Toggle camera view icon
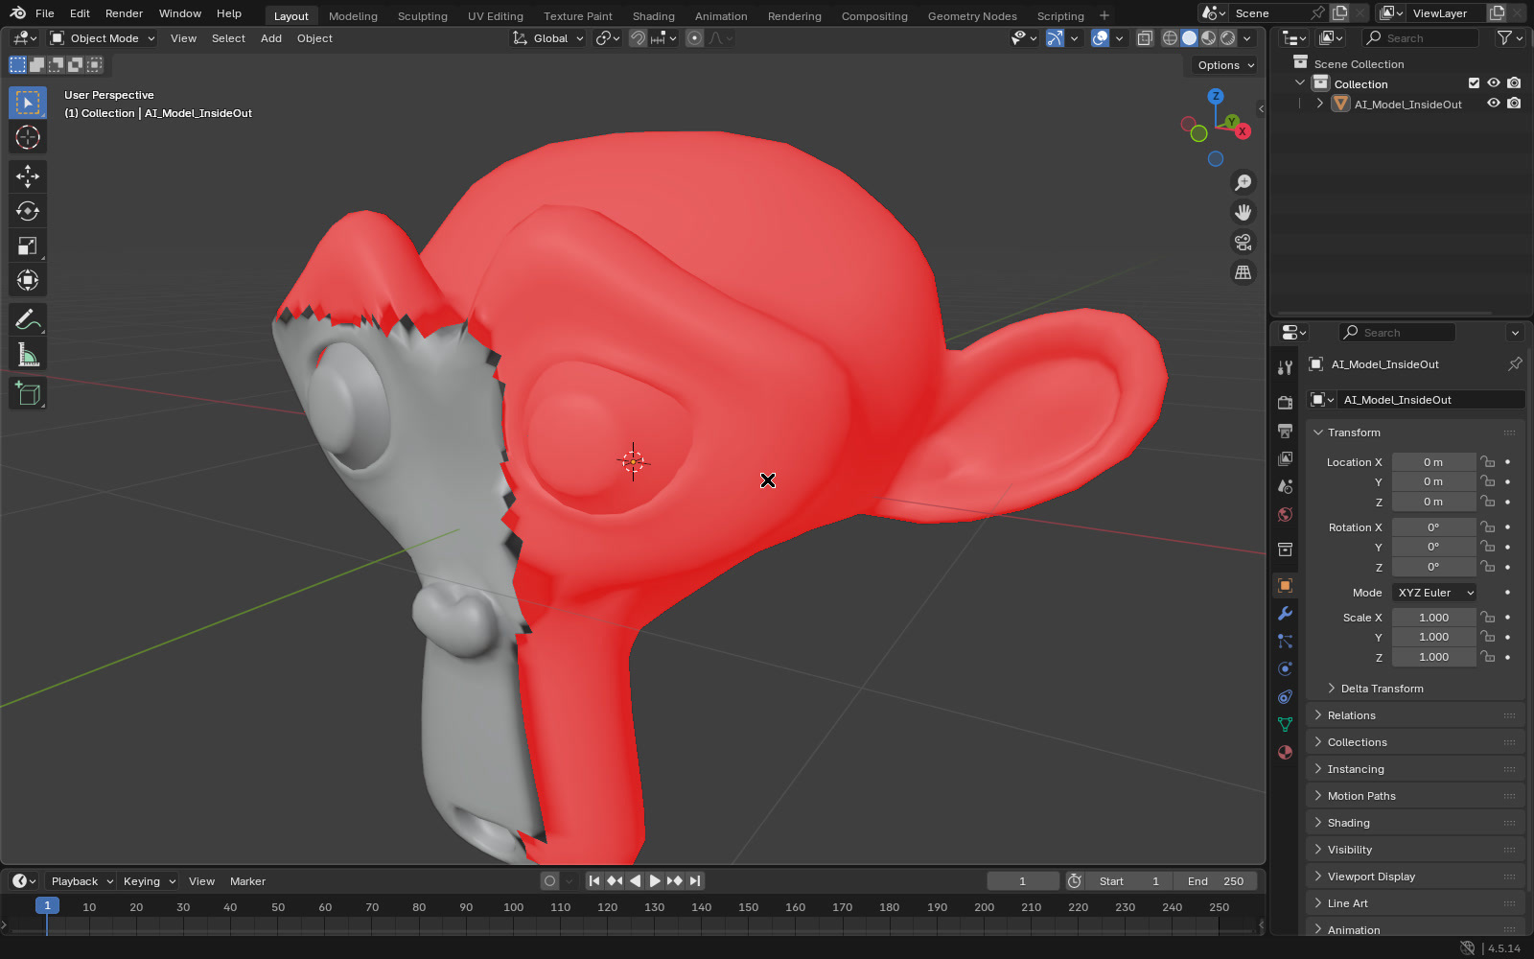This screenshot has width=1534, height=959. [1243, 242]
